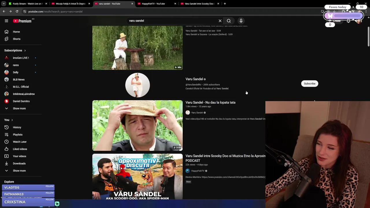The width and height of the screenshot is (370, 208).
Task: Open the browser tab list dropdown
Action: tap(3, 4)
